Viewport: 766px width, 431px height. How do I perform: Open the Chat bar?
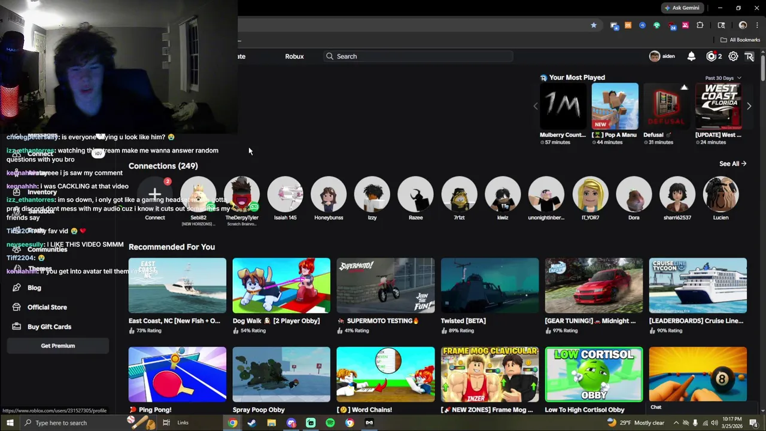click(700, 407)
